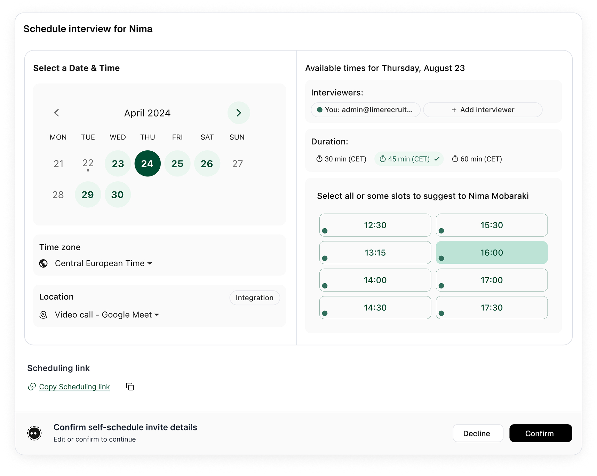The height and width of the screenshot is (476, 597).
Task: Select the 60 min (CET) duration
Action: [477, 159]
